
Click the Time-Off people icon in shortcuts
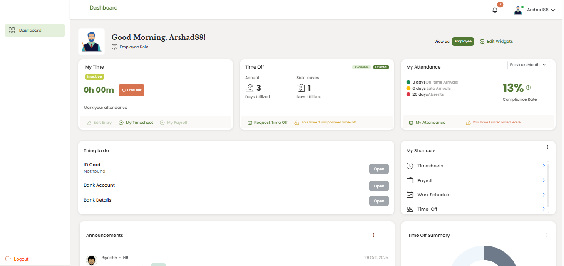pos(410,209)
